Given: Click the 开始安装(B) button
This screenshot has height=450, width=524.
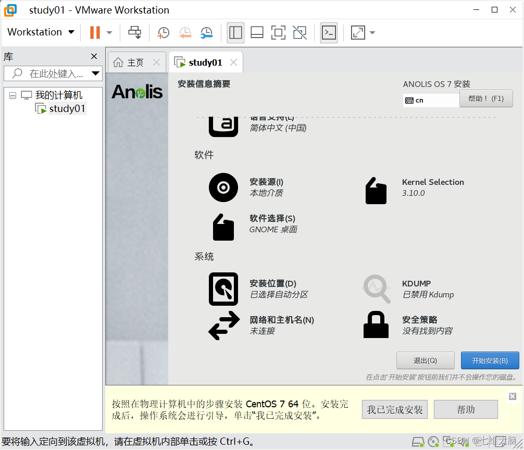Looking at the screenshot, I should pyautogui.click(x=490, y=360).
